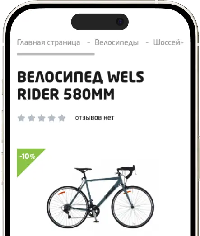This screenshot has height=236, width=200.
Task: Open the Шоссейные breadcrumb link
Action: click(x=168, y=42)
